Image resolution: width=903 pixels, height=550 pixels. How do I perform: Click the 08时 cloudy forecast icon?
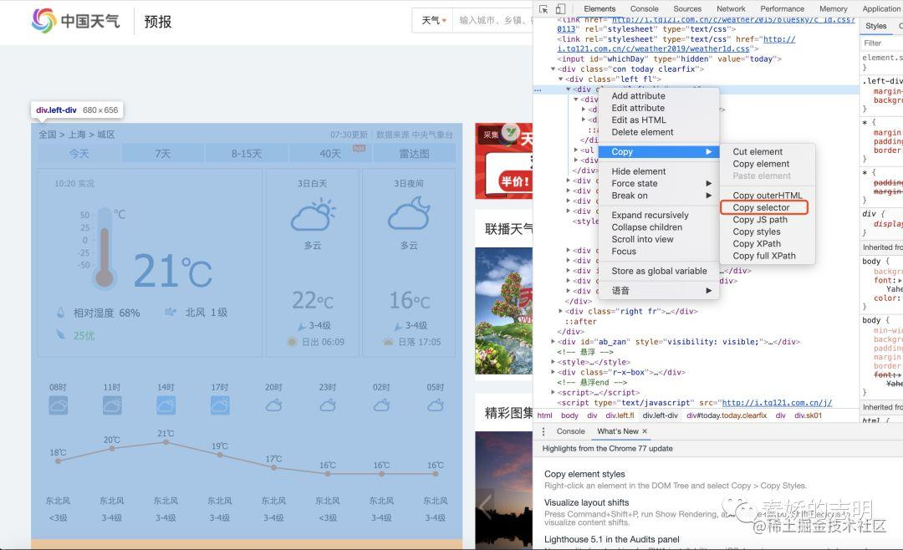tap(59, 405)
